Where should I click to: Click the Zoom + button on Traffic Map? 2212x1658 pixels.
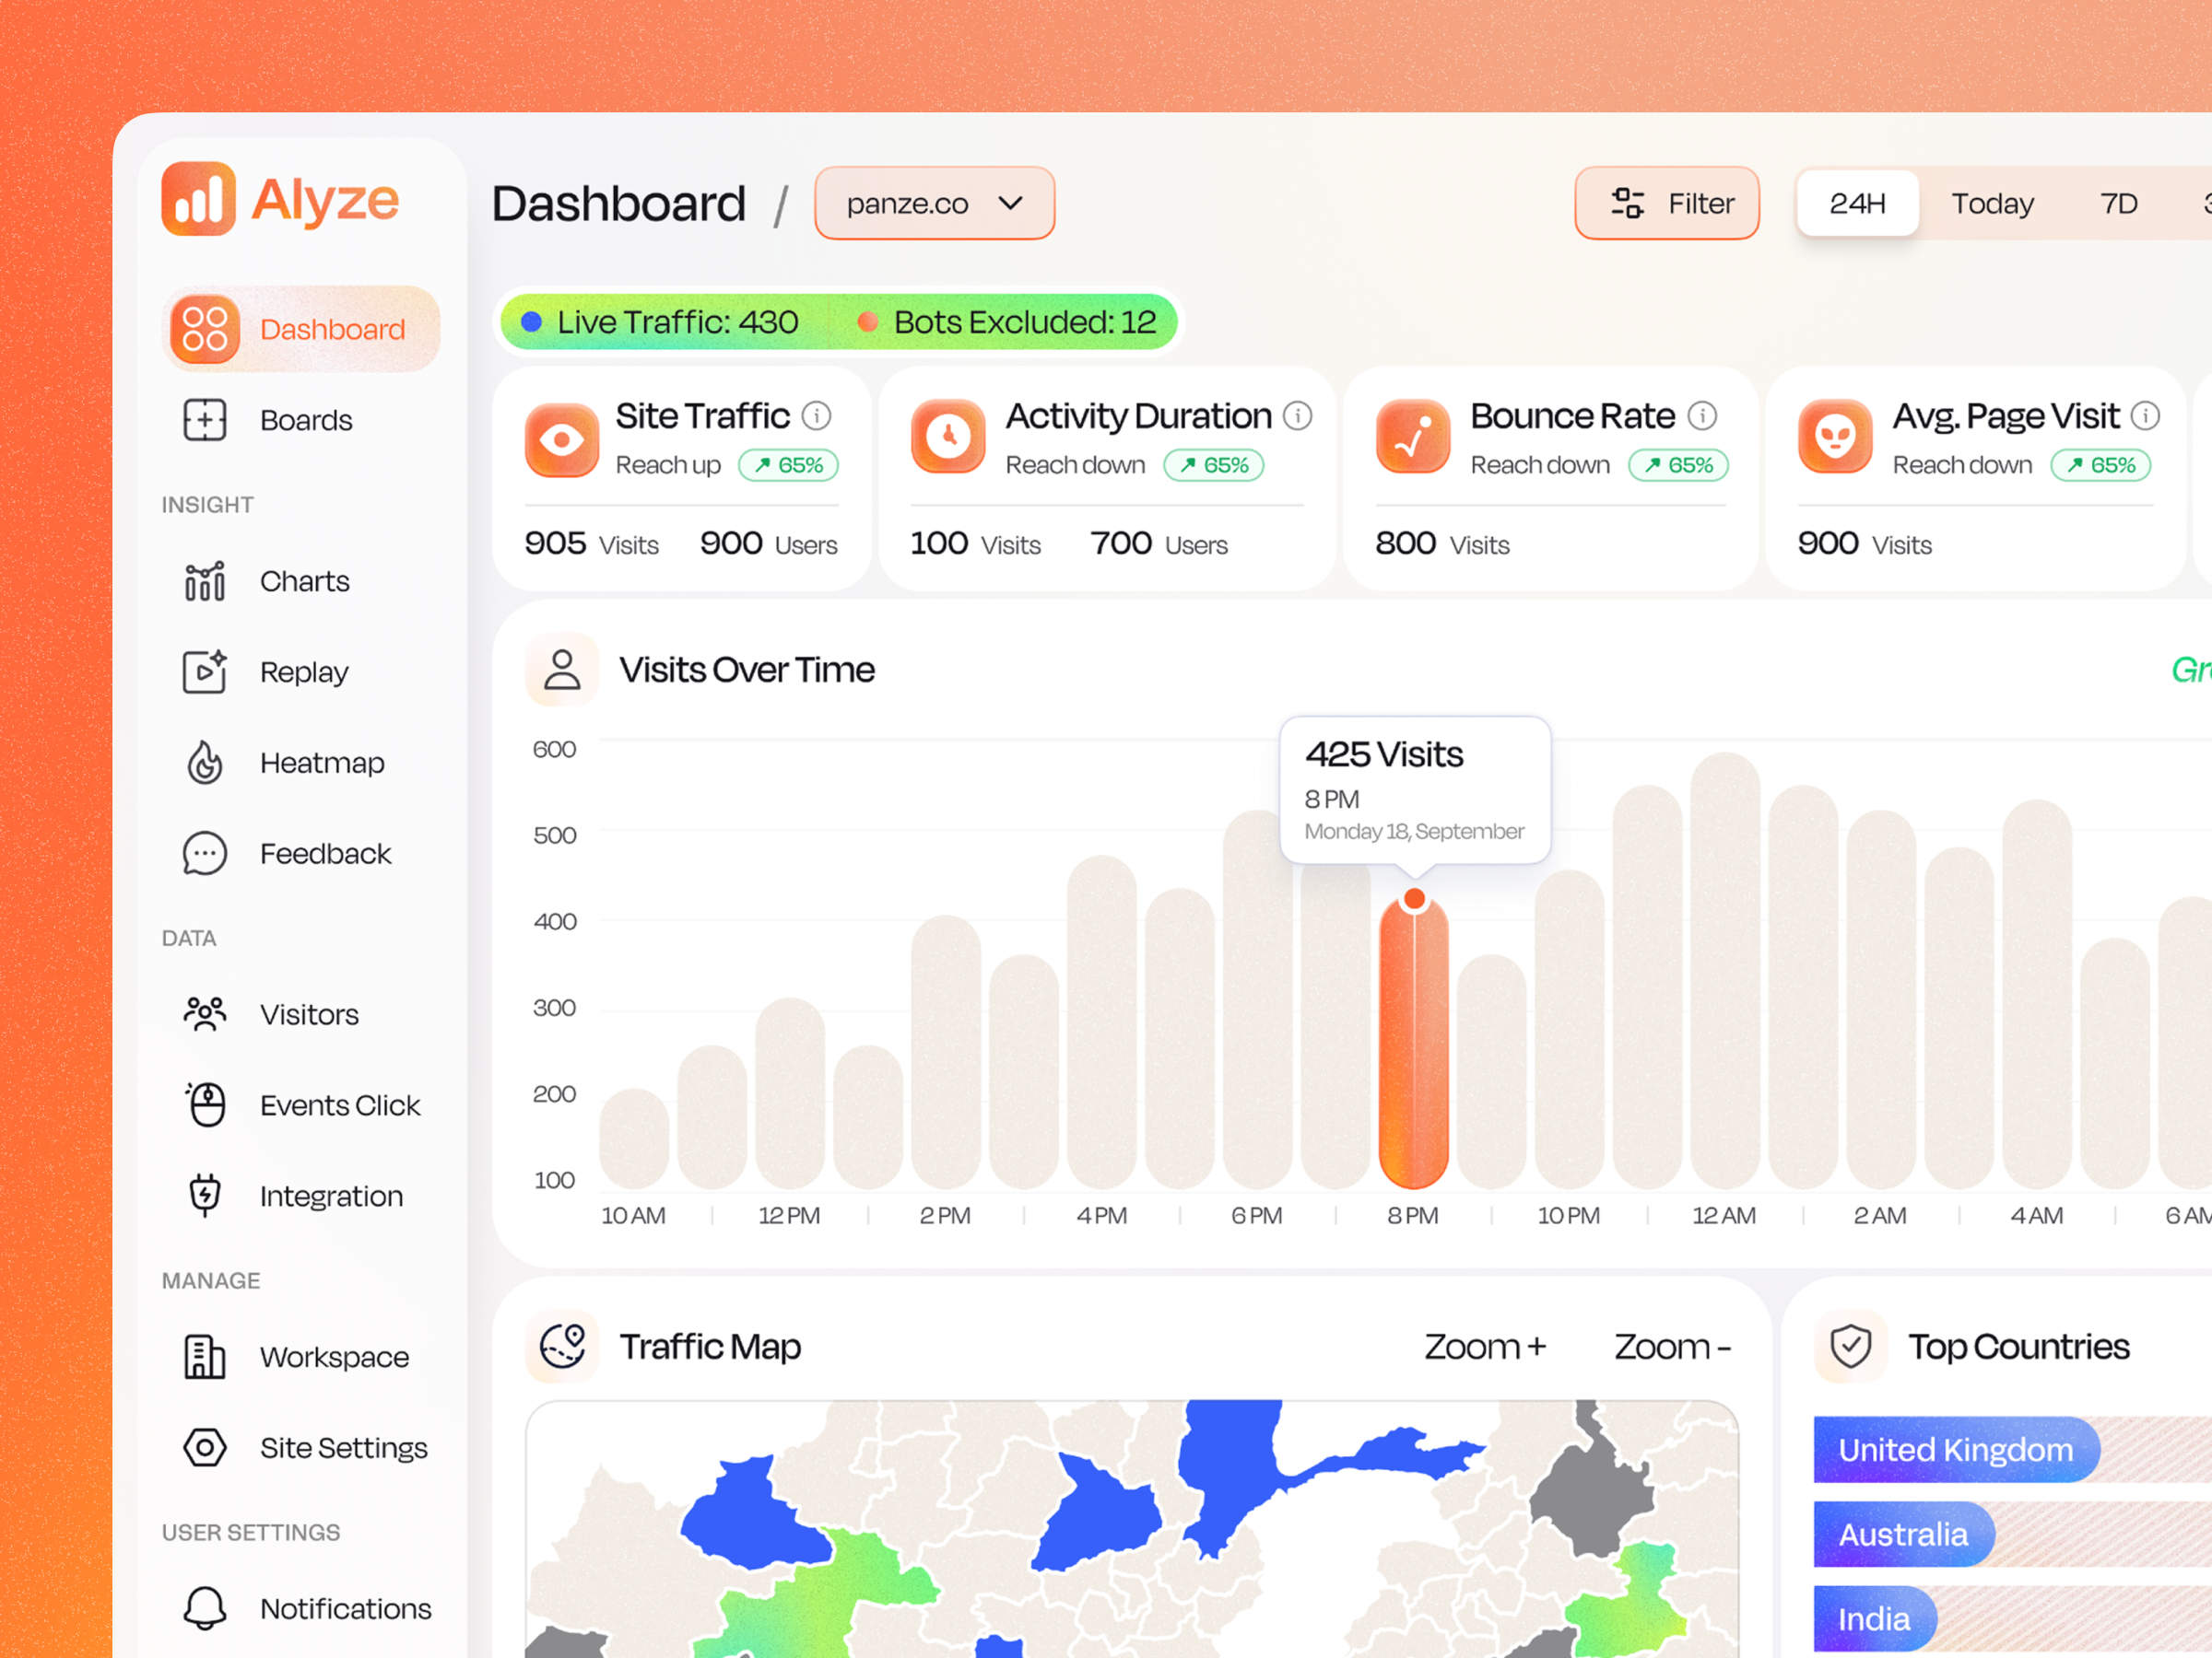1484,1346
